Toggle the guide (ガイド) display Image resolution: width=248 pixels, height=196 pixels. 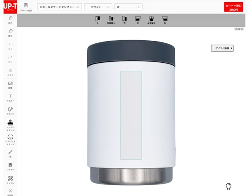[x=10, y=72]
